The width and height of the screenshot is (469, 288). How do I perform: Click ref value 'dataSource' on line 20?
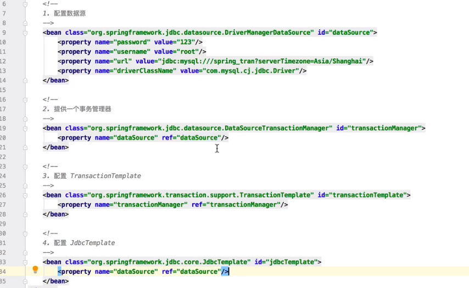199,138
